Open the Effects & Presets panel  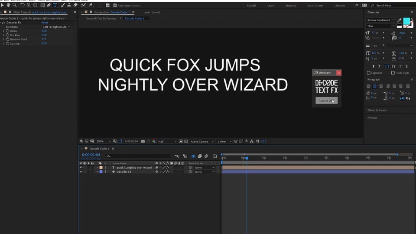point(377,110)
